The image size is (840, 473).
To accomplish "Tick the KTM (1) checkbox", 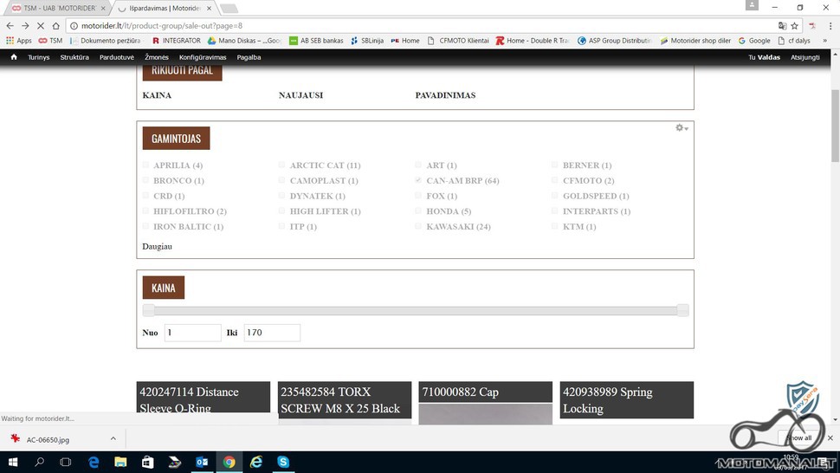I will tap(554, 227).
